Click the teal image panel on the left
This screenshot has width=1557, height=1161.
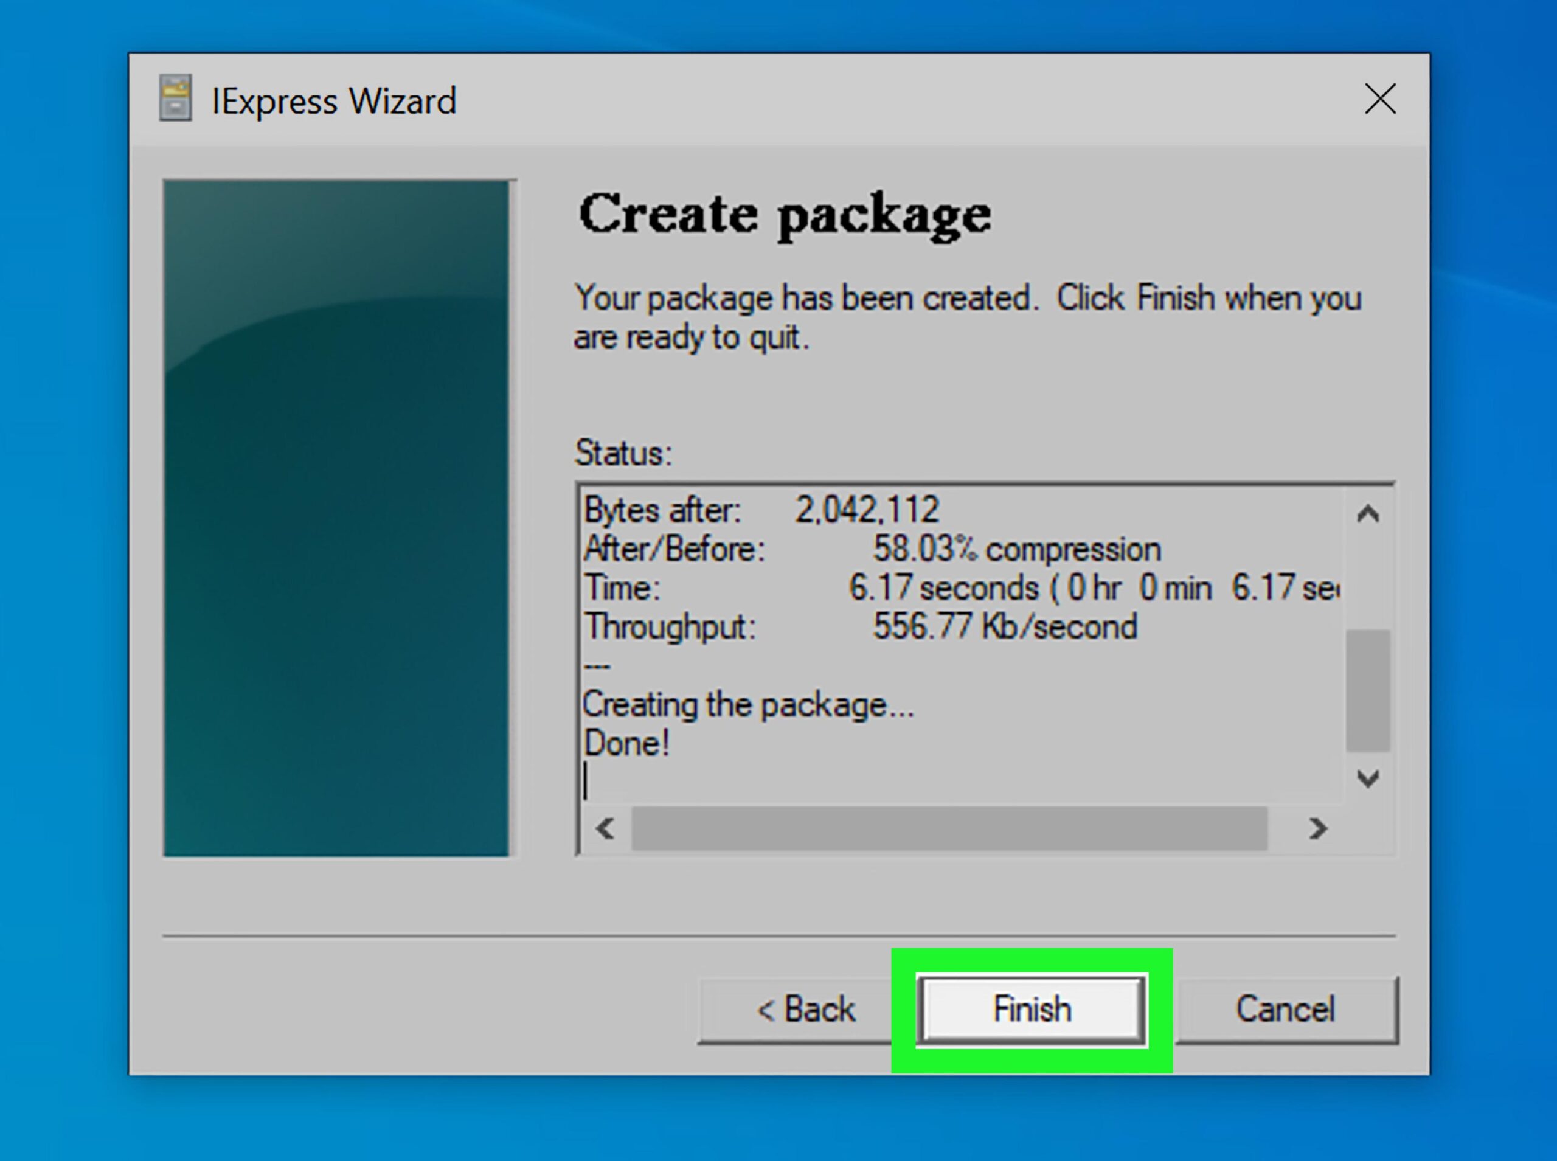click(x=338, y=516)
